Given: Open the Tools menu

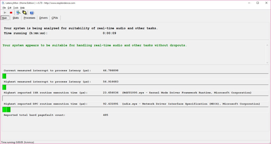Looking at the screenshot, I should pos(16,8).
